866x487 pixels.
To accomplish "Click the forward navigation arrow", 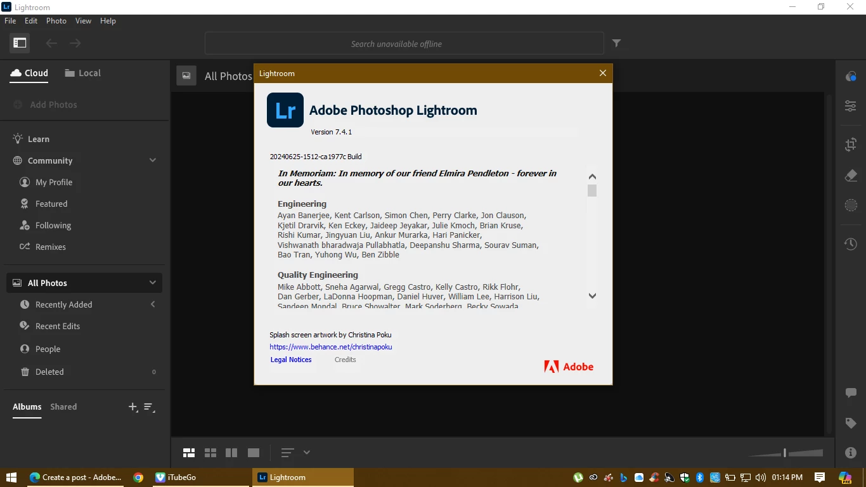I will (x=75, y=43).
